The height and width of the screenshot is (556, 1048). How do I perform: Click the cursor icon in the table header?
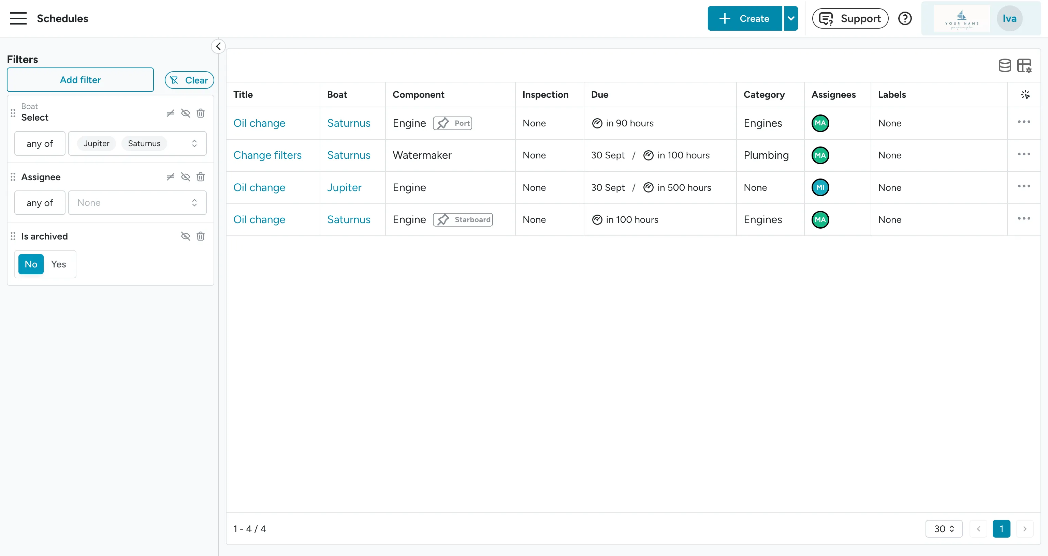click(1025, 95)
